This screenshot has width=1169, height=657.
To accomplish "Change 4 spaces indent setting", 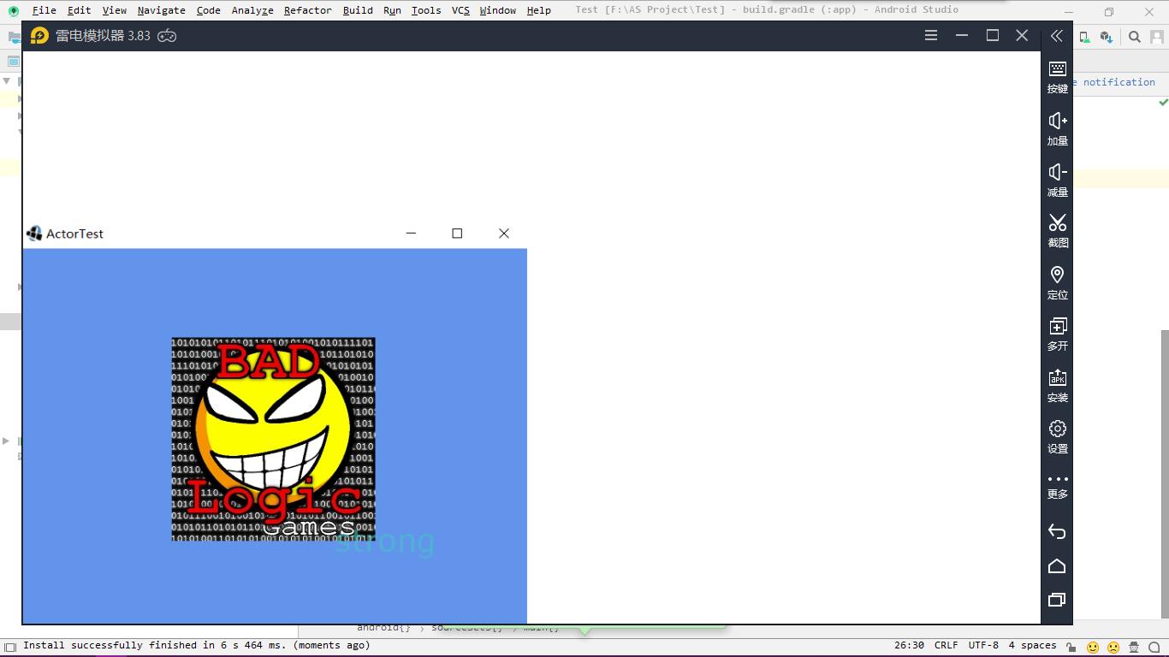I will pyautogui.click(x=1032, y=646).
